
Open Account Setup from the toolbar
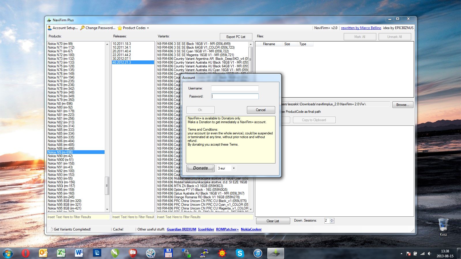click(x=63, y=28)
